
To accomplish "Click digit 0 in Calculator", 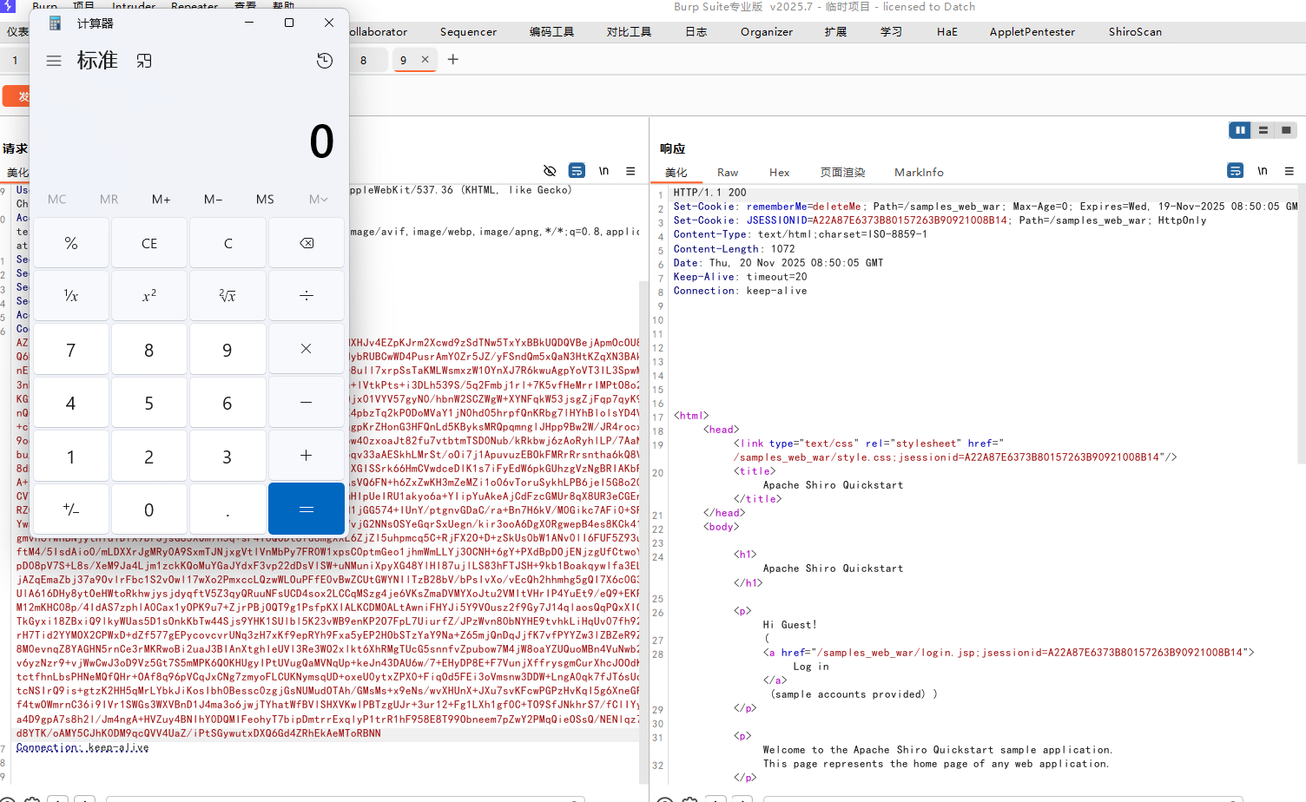I will click(x=149, y=509).
